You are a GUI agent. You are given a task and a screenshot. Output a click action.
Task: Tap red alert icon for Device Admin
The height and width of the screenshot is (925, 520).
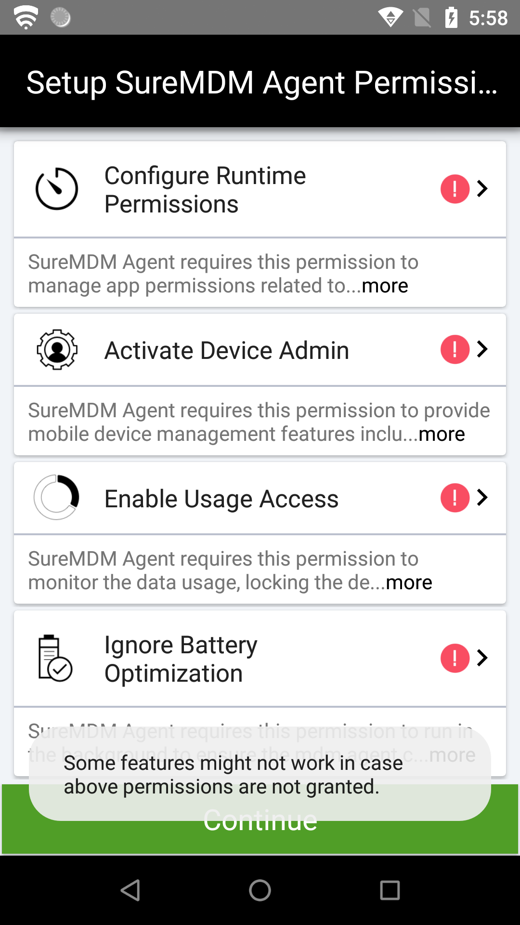pos(455,349)
